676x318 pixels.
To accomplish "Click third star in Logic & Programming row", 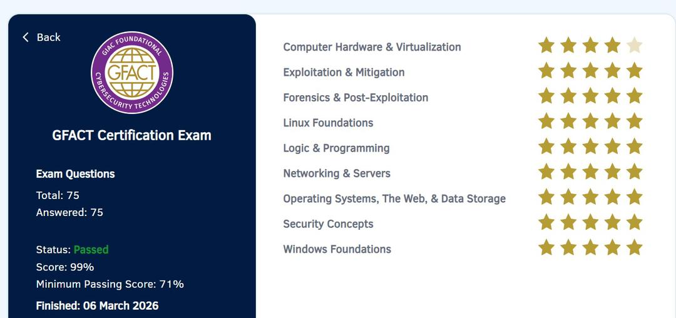I will (x=590, y=146).
